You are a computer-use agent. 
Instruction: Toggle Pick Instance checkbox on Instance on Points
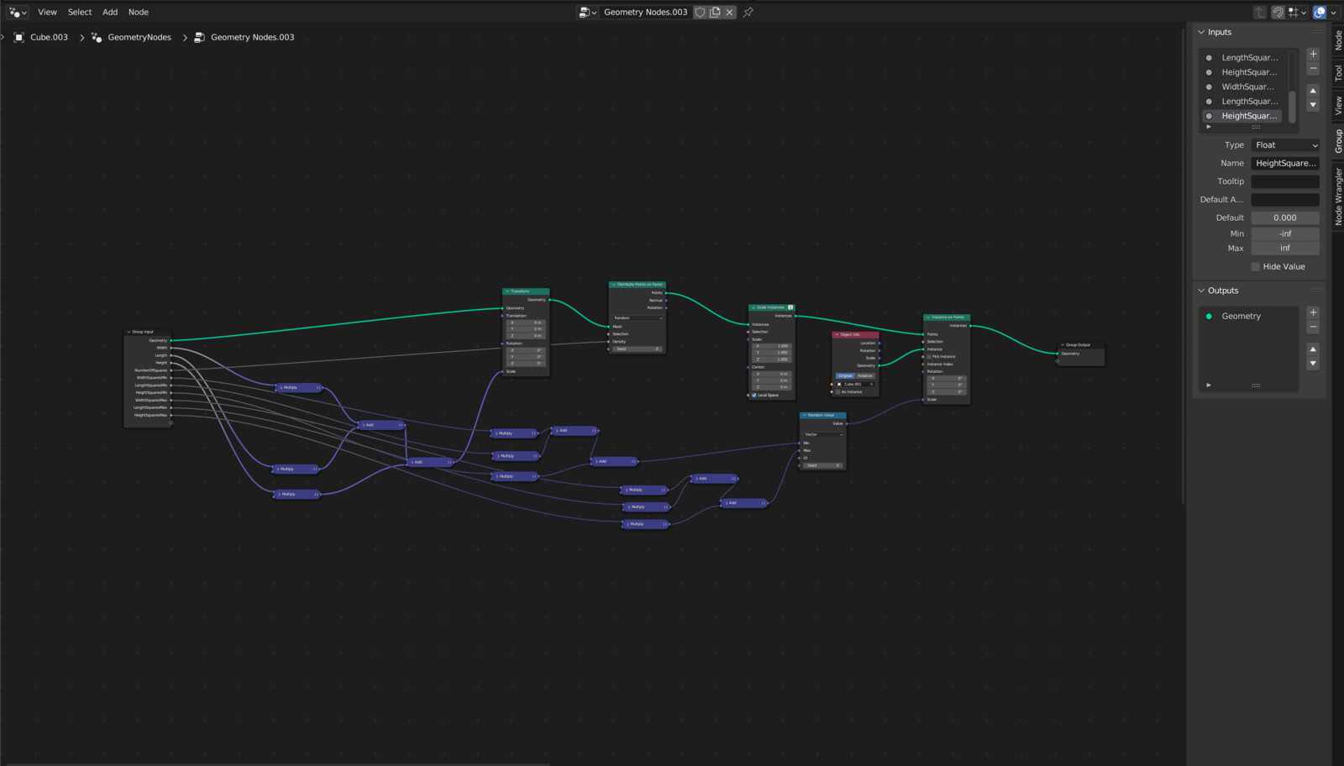pos(928,357)
